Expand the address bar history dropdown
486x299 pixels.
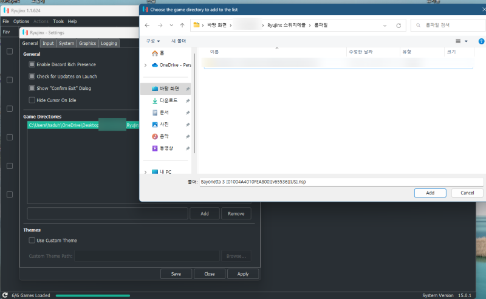click(385, 26)
